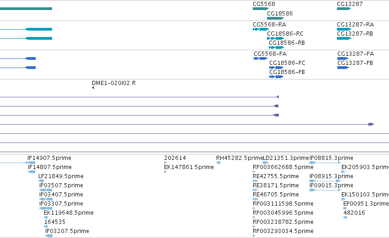Viewport: 389px width, 238px height.
Task: Click the IP03507.5prime EST glyph
Action: pyautogui.click(x=46, y=190)
